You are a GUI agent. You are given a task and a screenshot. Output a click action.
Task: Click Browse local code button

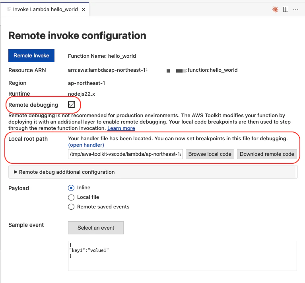point(210,154)
